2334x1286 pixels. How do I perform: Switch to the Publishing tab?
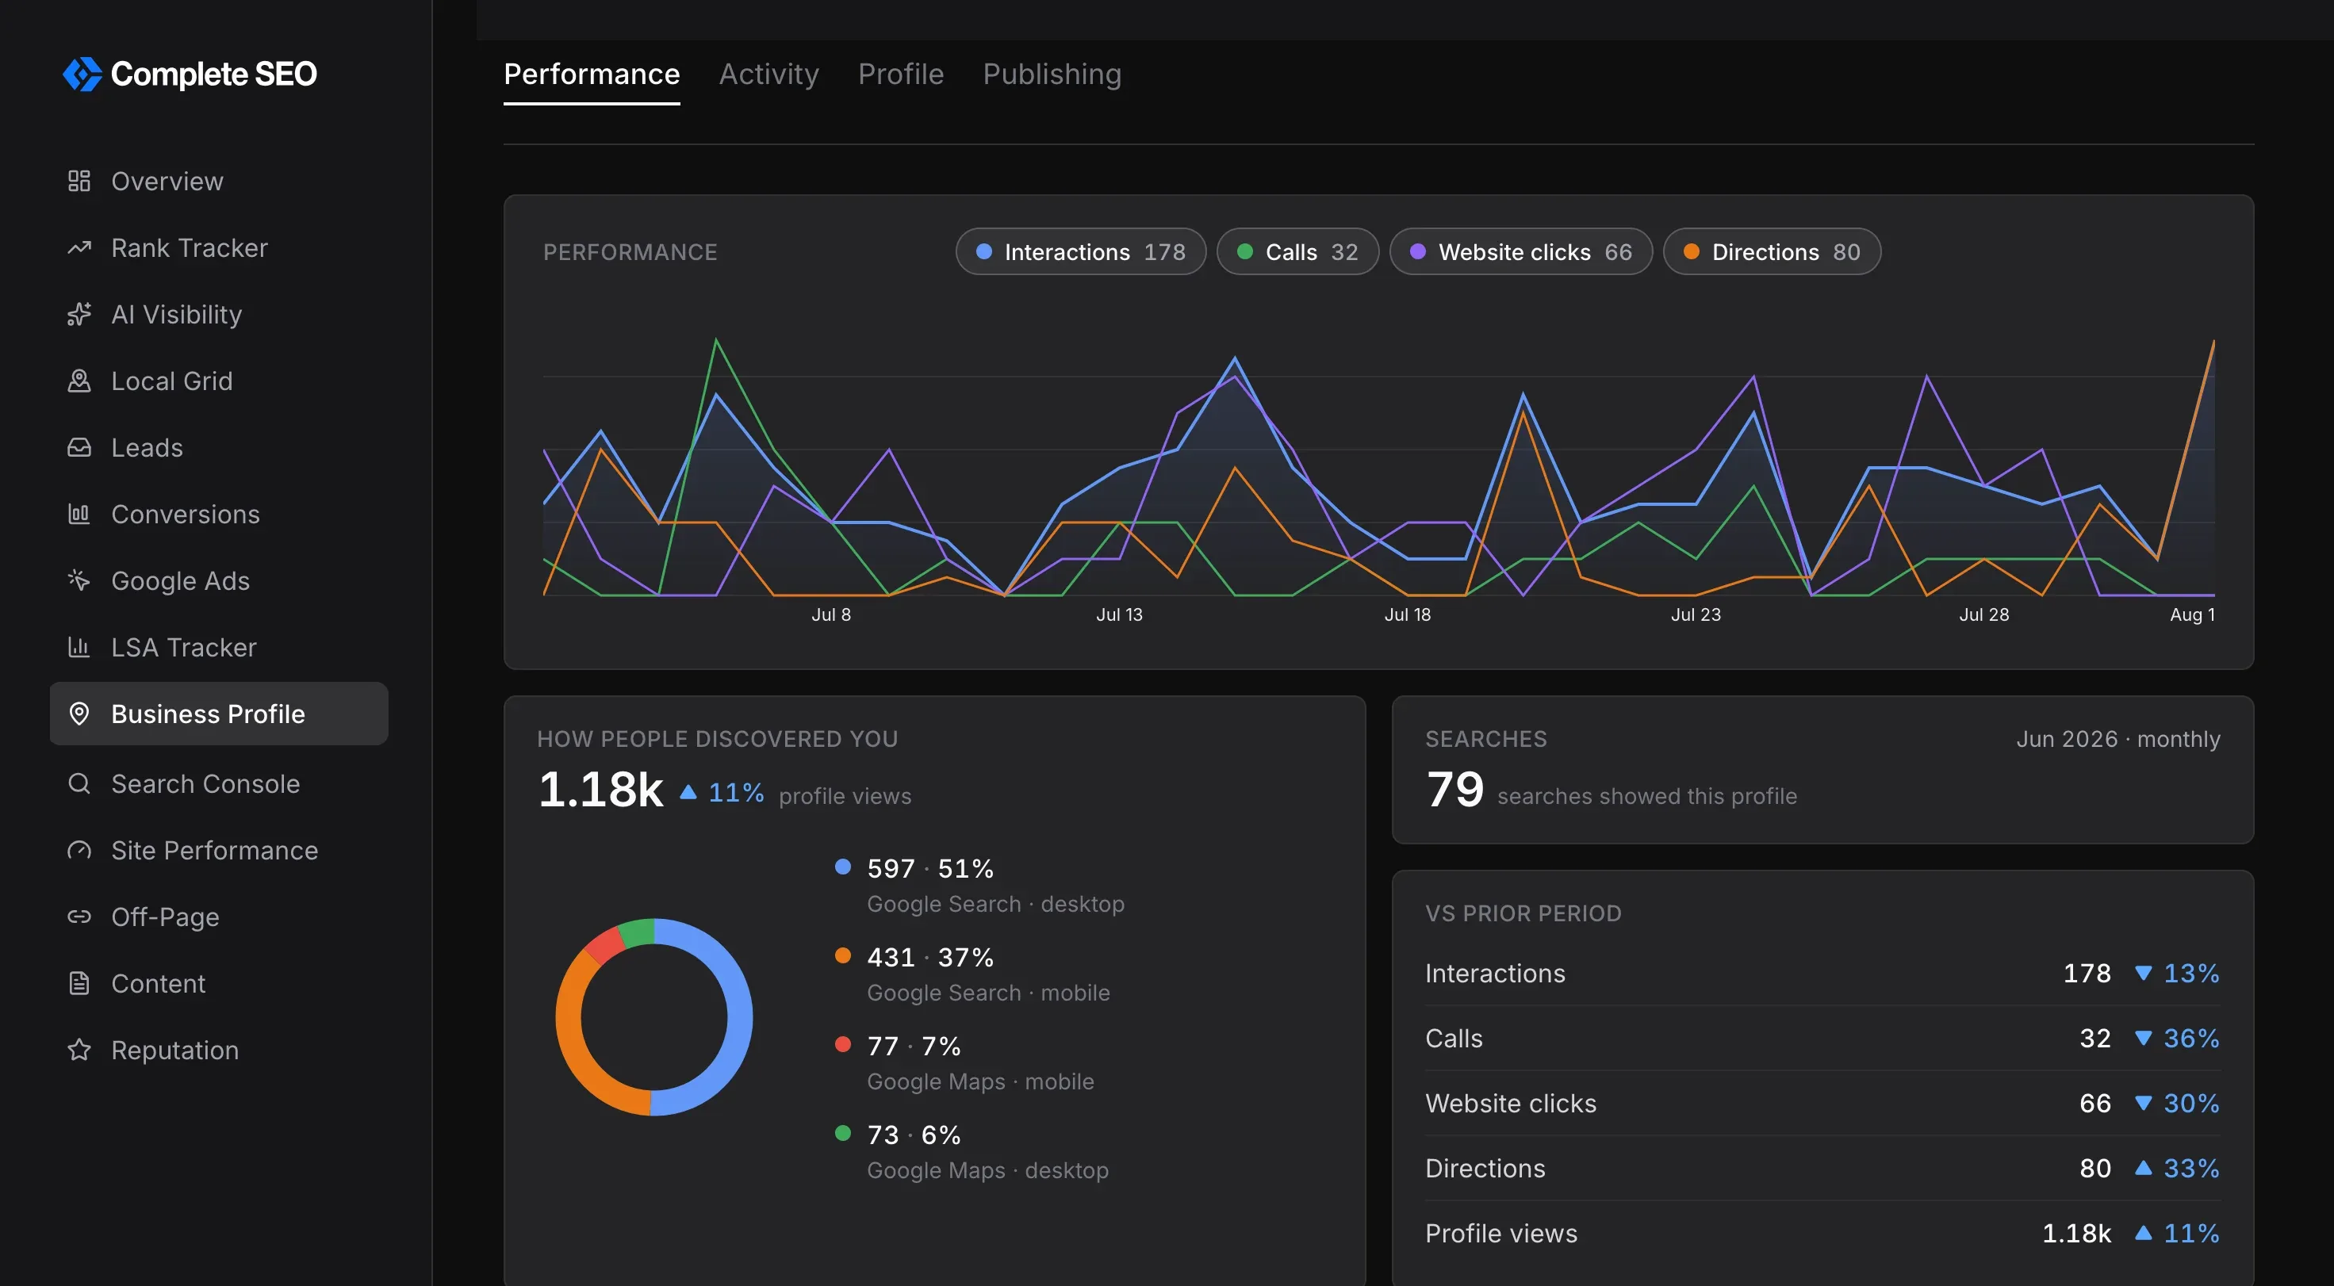[1052, 75]
